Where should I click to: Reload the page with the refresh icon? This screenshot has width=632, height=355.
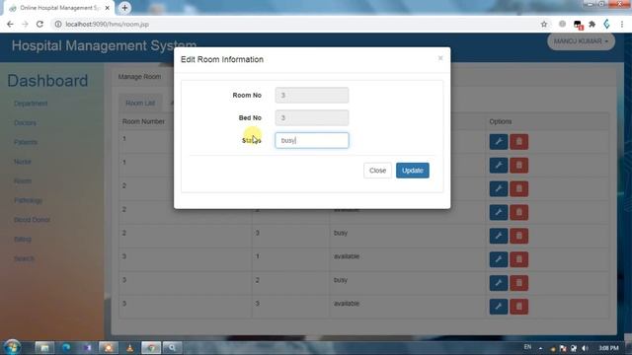[39, 24]
